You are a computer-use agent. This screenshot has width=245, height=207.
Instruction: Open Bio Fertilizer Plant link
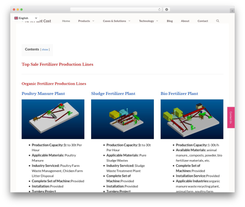click(179, 93)
